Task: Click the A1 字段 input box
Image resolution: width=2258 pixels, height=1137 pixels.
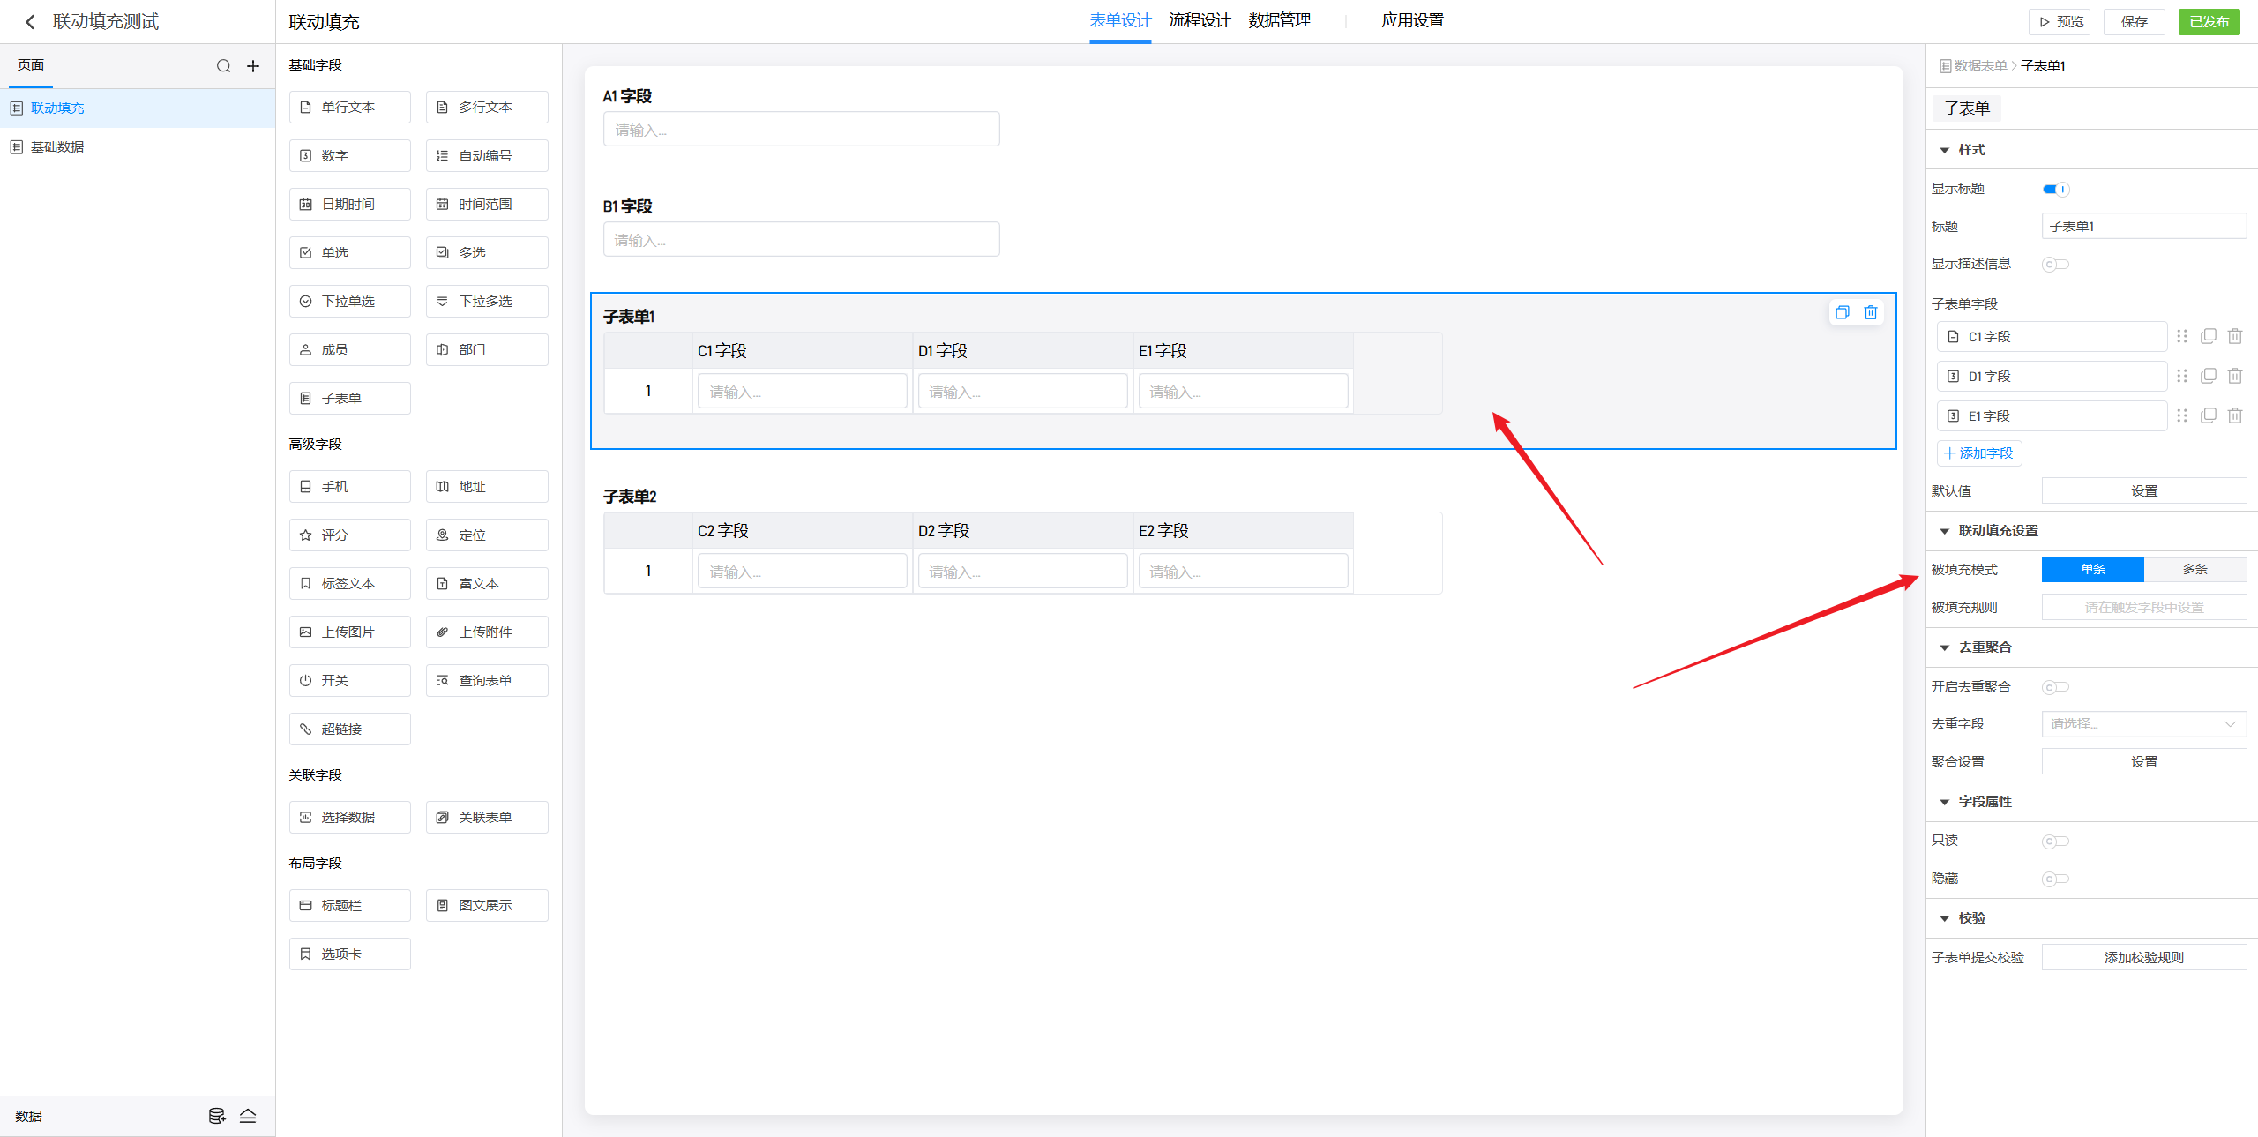Action: point(801,130)
